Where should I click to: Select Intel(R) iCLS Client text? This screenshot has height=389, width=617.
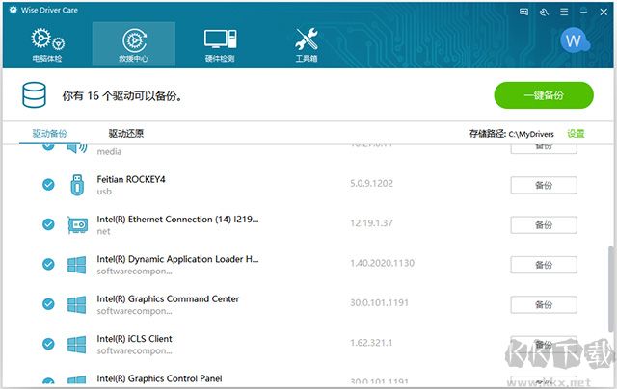(x=135, y=339)
